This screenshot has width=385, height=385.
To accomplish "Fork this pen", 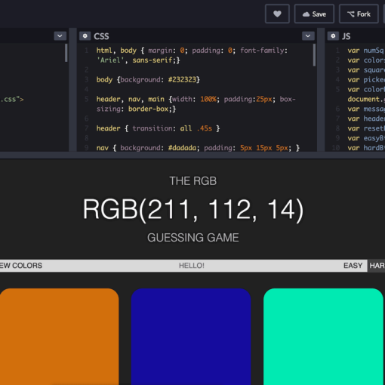I will click(359, 14).
